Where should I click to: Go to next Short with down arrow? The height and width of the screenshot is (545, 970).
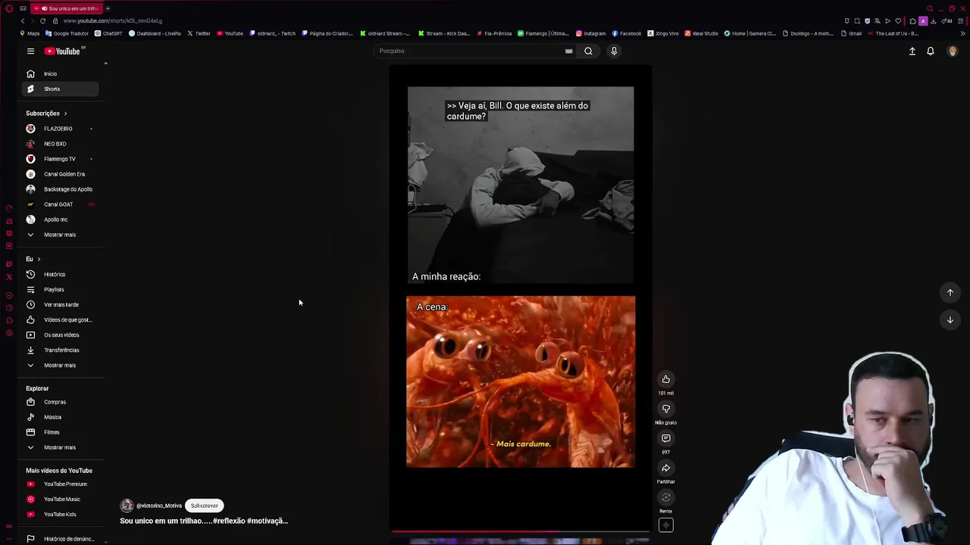click(x=950, y=319)
